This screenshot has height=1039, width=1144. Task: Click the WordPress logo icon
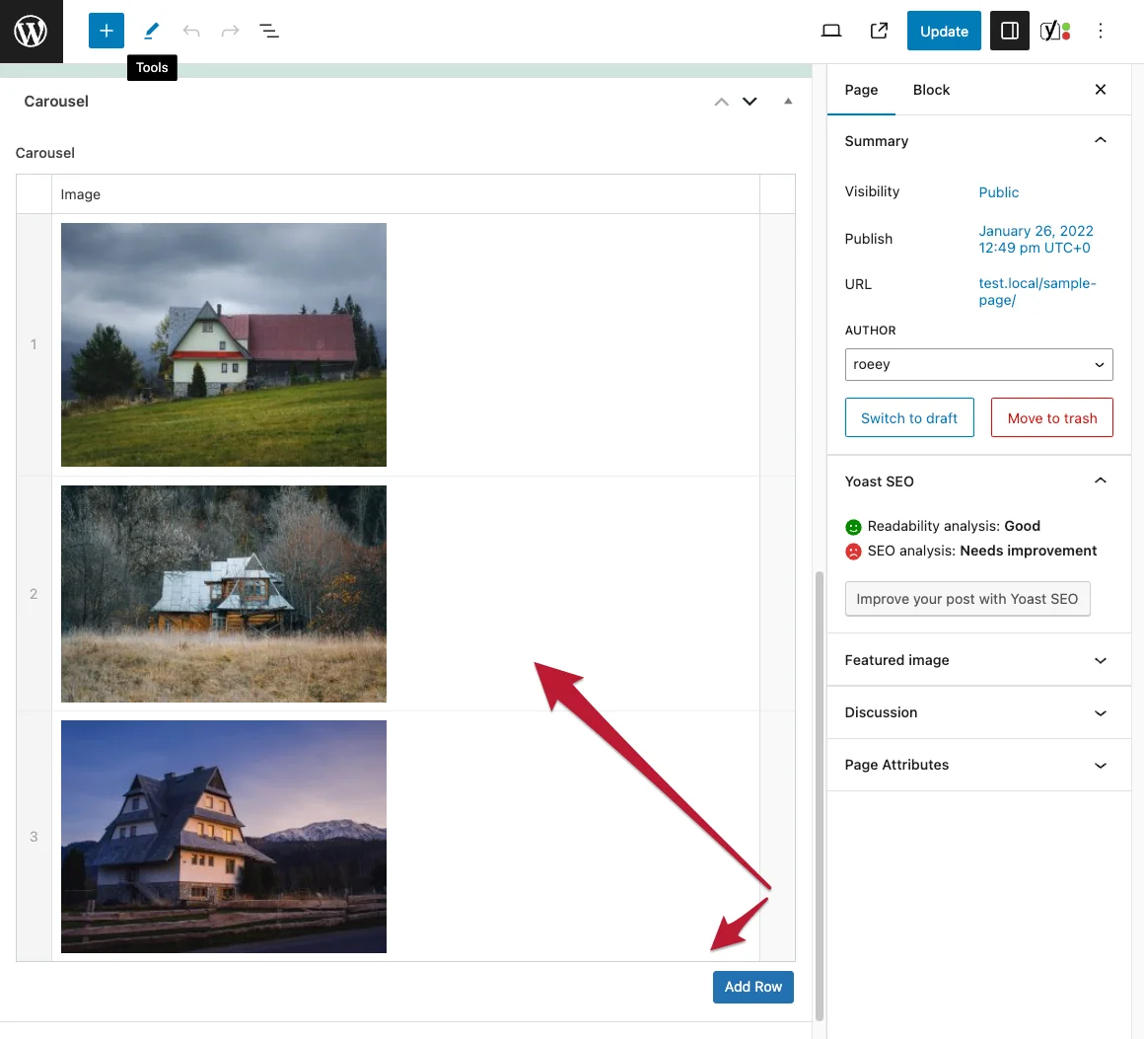point(31,31)
